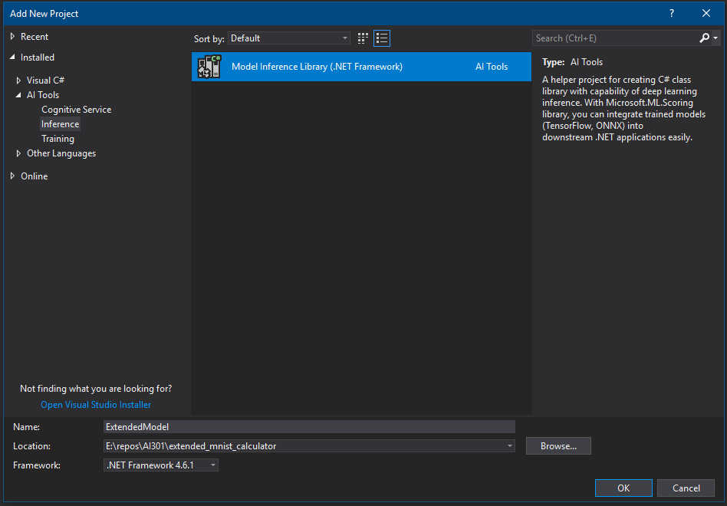
Task: Expand the Other Languages node
Action: pyautogui.click(x=18, y=153)
